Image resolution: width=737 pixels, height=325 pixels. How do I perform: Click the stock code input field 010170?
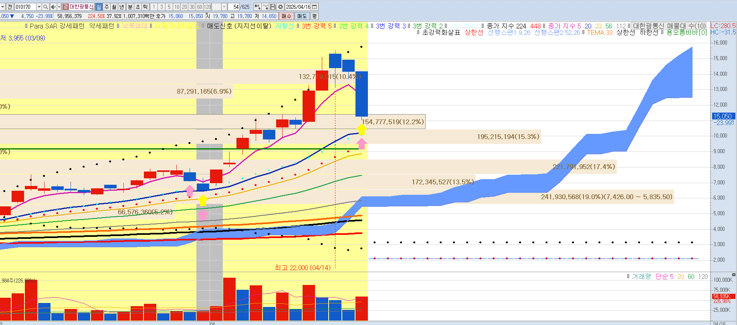25,7
